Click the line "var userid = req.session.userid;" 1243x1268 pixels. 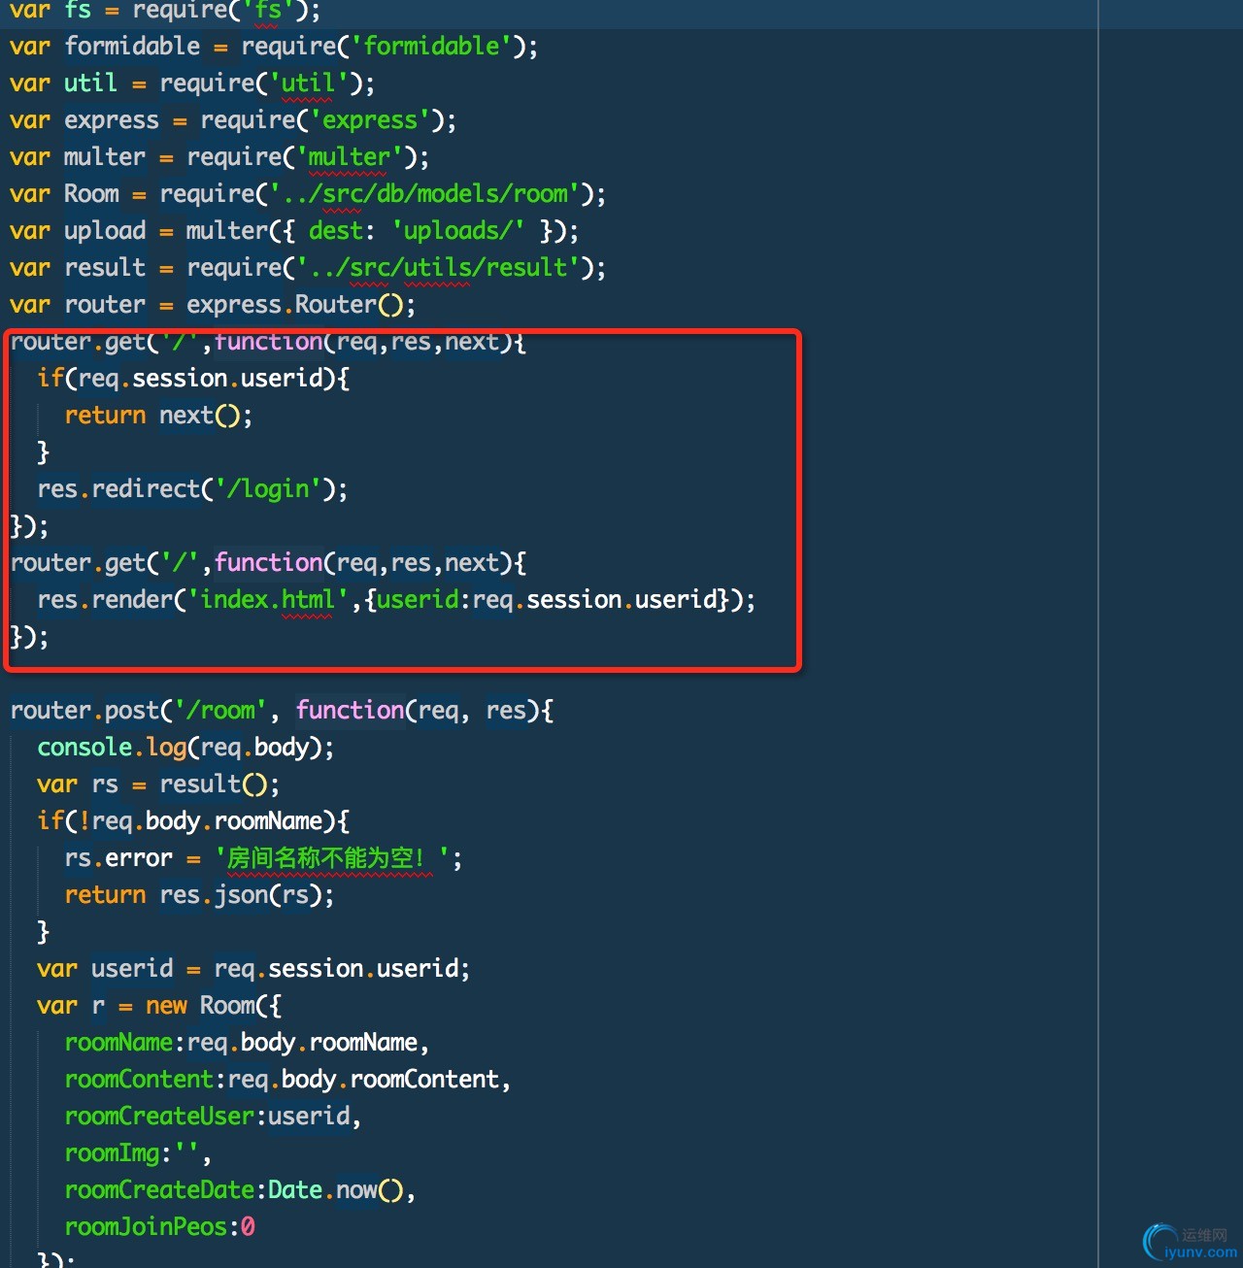(253, 969)
